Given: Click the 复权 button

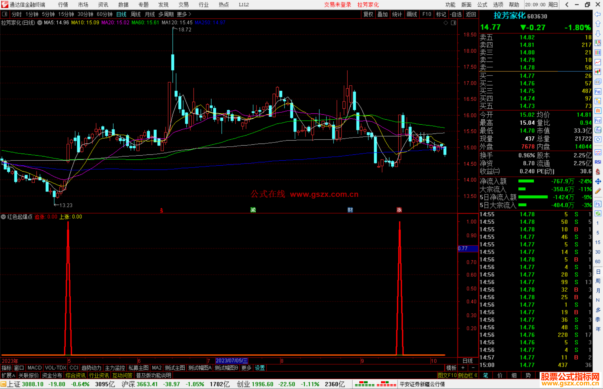Looking at the screenshot, I should (368, 14).
